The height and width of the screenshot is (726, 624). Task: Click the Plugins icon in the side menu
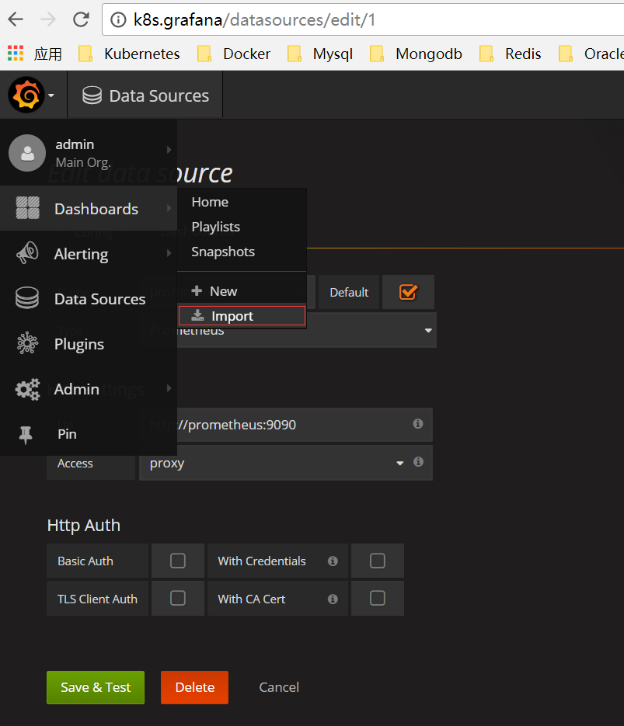coord(27,343)
